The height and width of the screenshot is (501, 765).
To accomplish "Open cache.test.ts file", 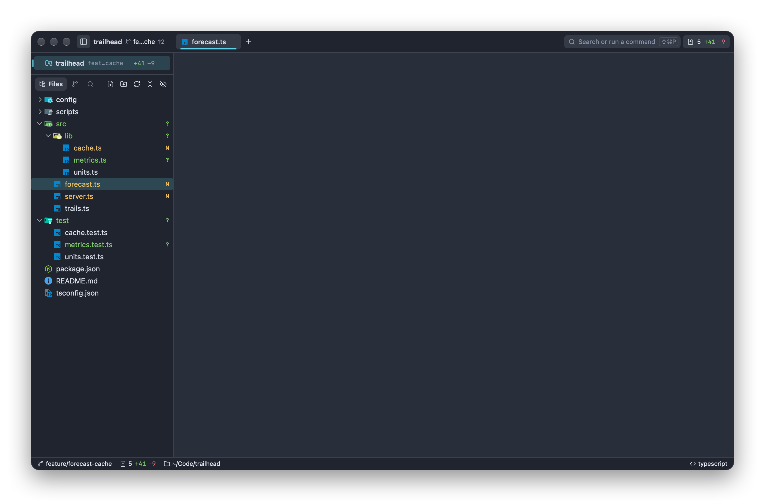I will point(102,233).
